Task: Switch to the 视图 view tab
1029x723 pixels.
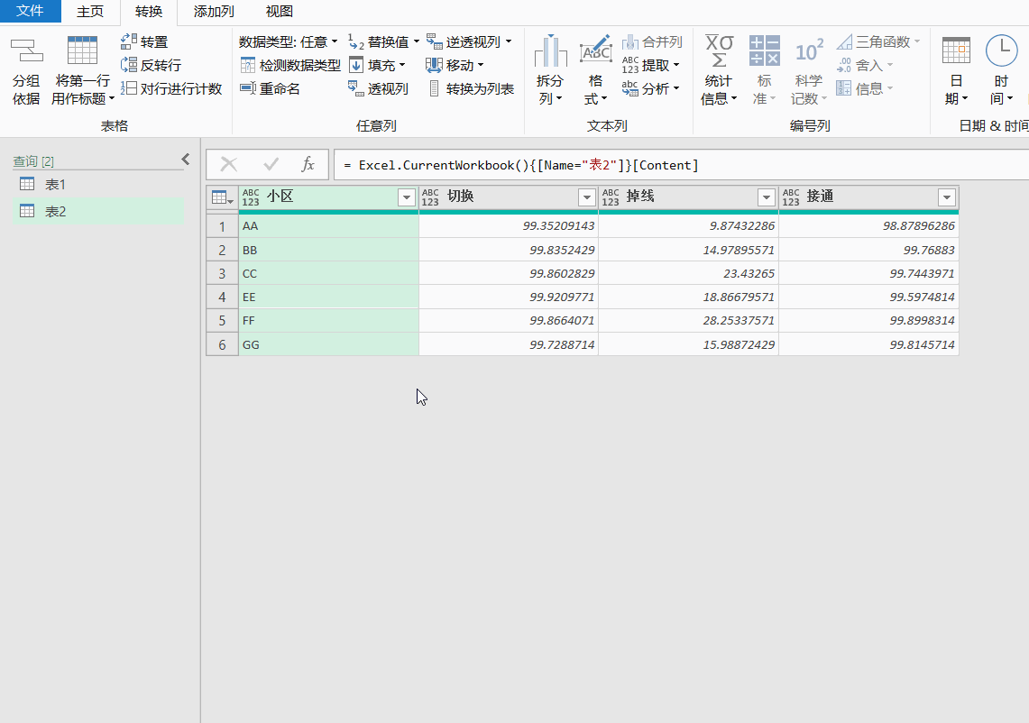Action: (x=280, y=12)
